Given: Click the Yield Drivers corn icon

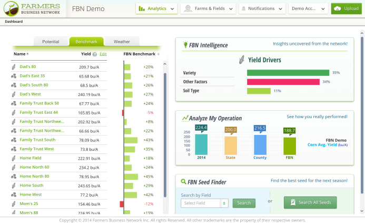Looking at the screenshot, I should (x=242, y=60).
